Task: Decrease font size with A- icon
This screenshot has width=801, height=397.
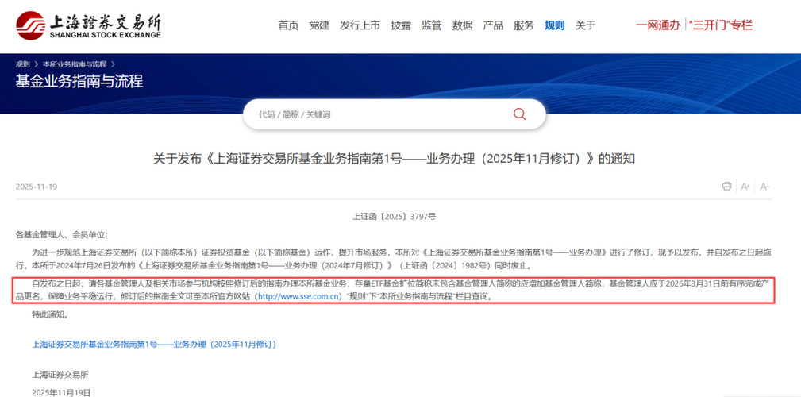Action: point(764,187)
